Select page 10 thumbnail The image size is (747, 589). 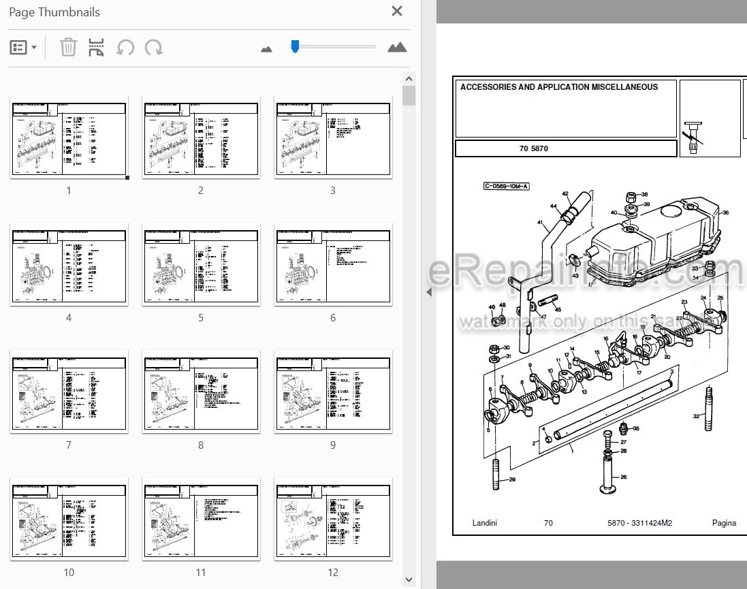[x=69, y=518]
